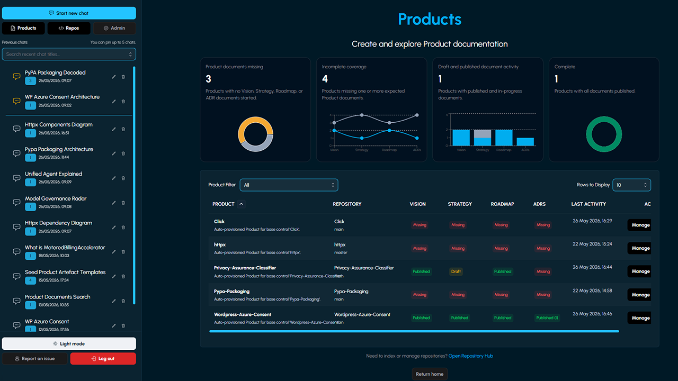678x381 pixels.
Task: Click Missing ADRs badge for Click product
Action: click(x=543, y=225)
